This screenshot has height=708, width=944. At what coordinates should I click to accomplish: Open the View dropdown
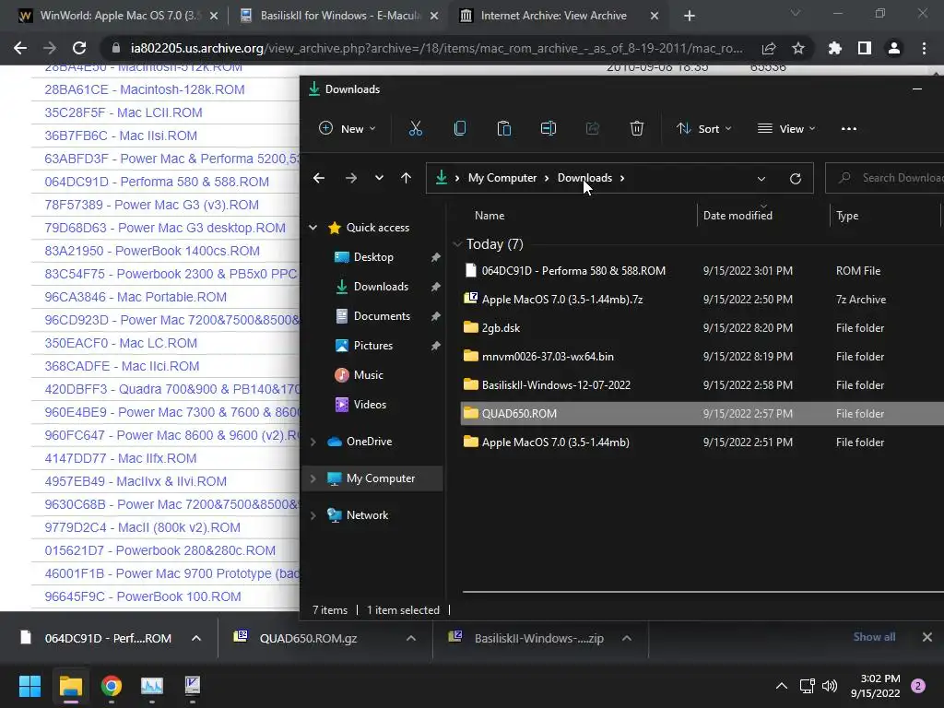tap(786, 128)
